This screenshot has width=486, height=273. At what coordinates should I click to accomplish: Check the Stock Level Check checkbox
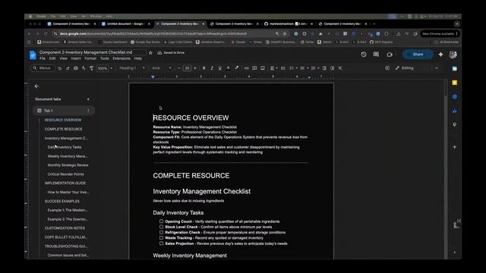(161, 227)
